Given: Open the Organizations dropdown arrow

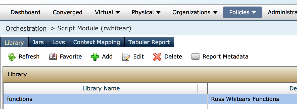Looking at the screenshot, I should coord(215,13).
